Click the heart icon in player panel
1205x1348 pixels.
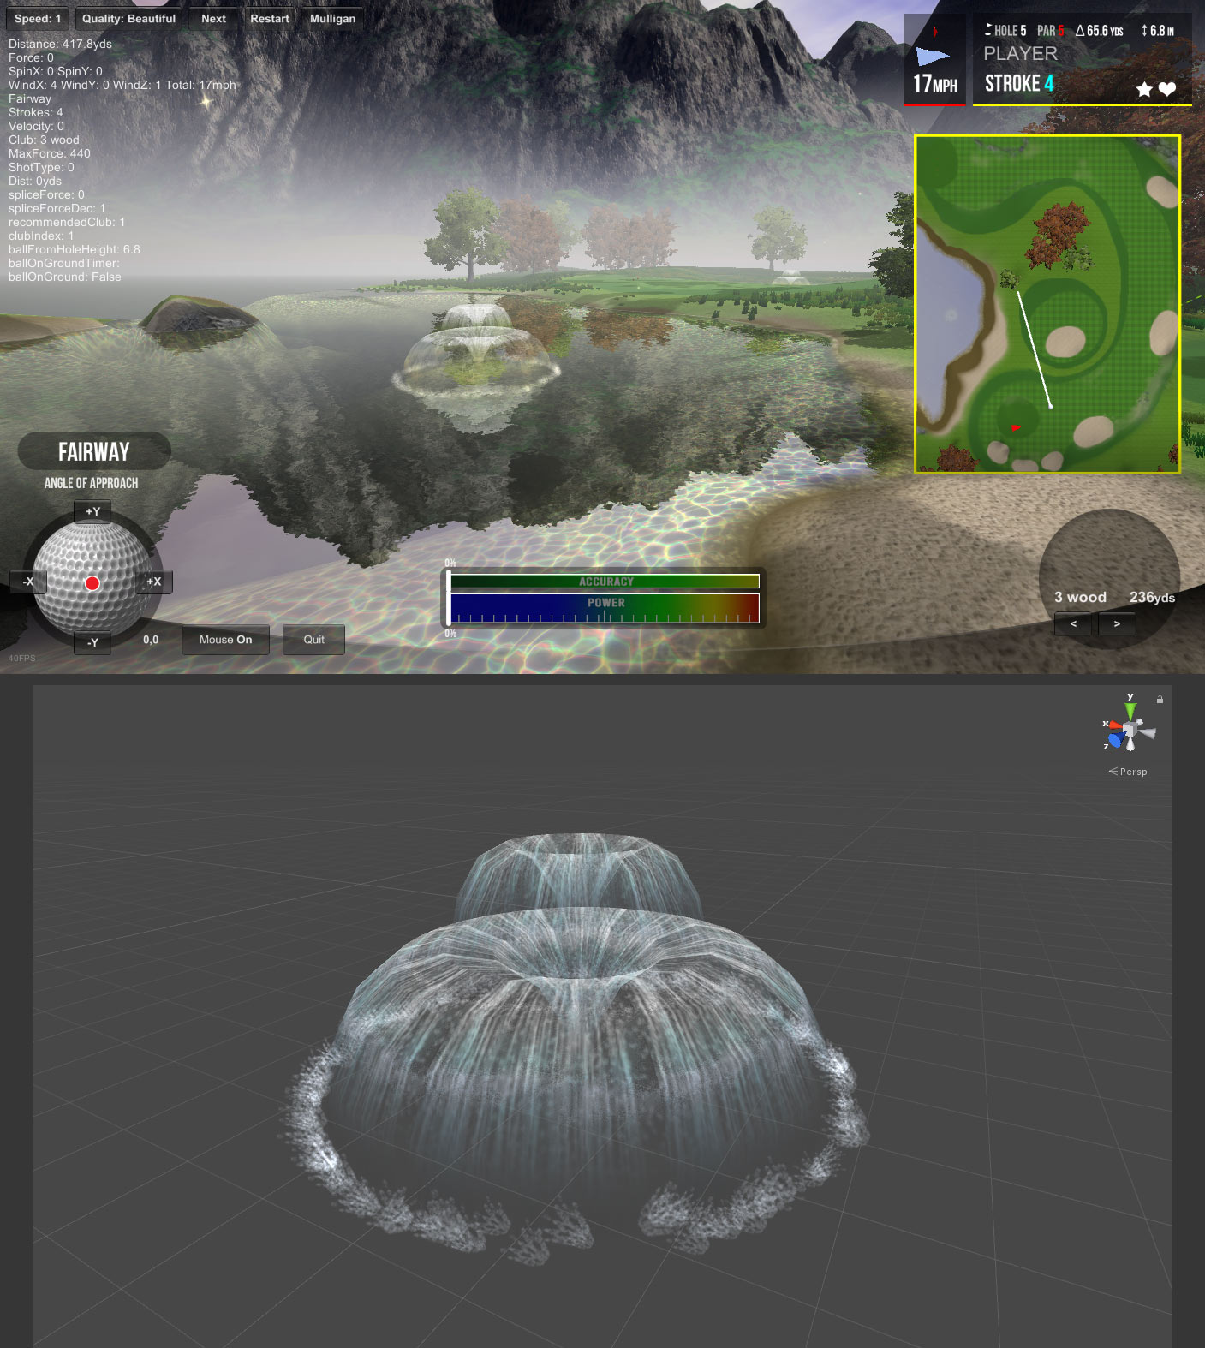pos(1166,89)
